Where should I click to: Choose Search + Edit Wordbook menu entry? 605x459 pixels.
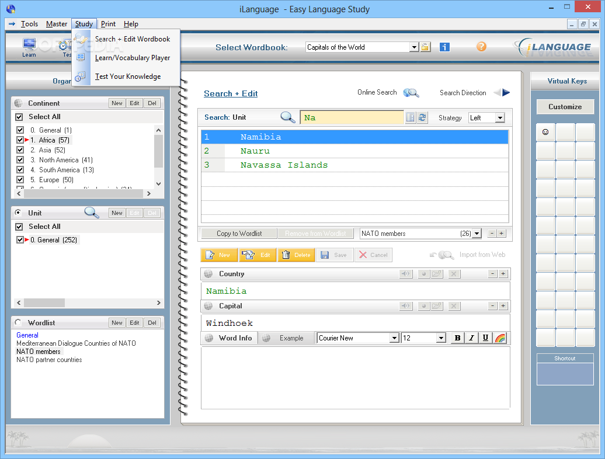coord(126,39)
